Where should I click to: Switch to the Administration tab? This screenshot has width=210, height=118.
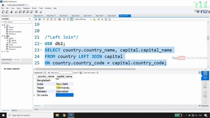click(7, 60)
